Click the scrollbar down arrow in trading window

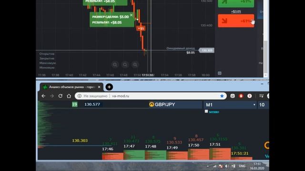[x=266, y=76]
